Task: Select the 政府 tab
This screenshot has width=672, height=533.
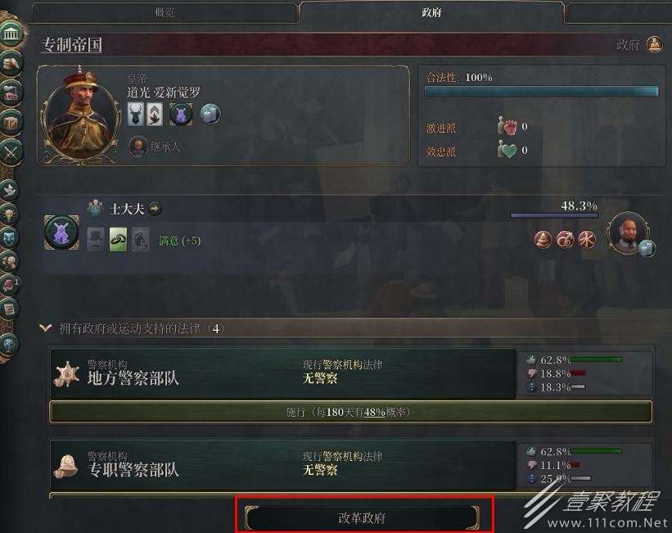Action: 431,12
